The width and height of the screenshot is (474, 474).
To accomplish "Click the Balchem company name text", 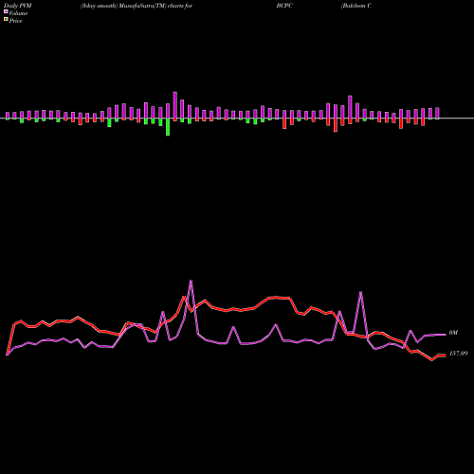I will tap(356, 6).
